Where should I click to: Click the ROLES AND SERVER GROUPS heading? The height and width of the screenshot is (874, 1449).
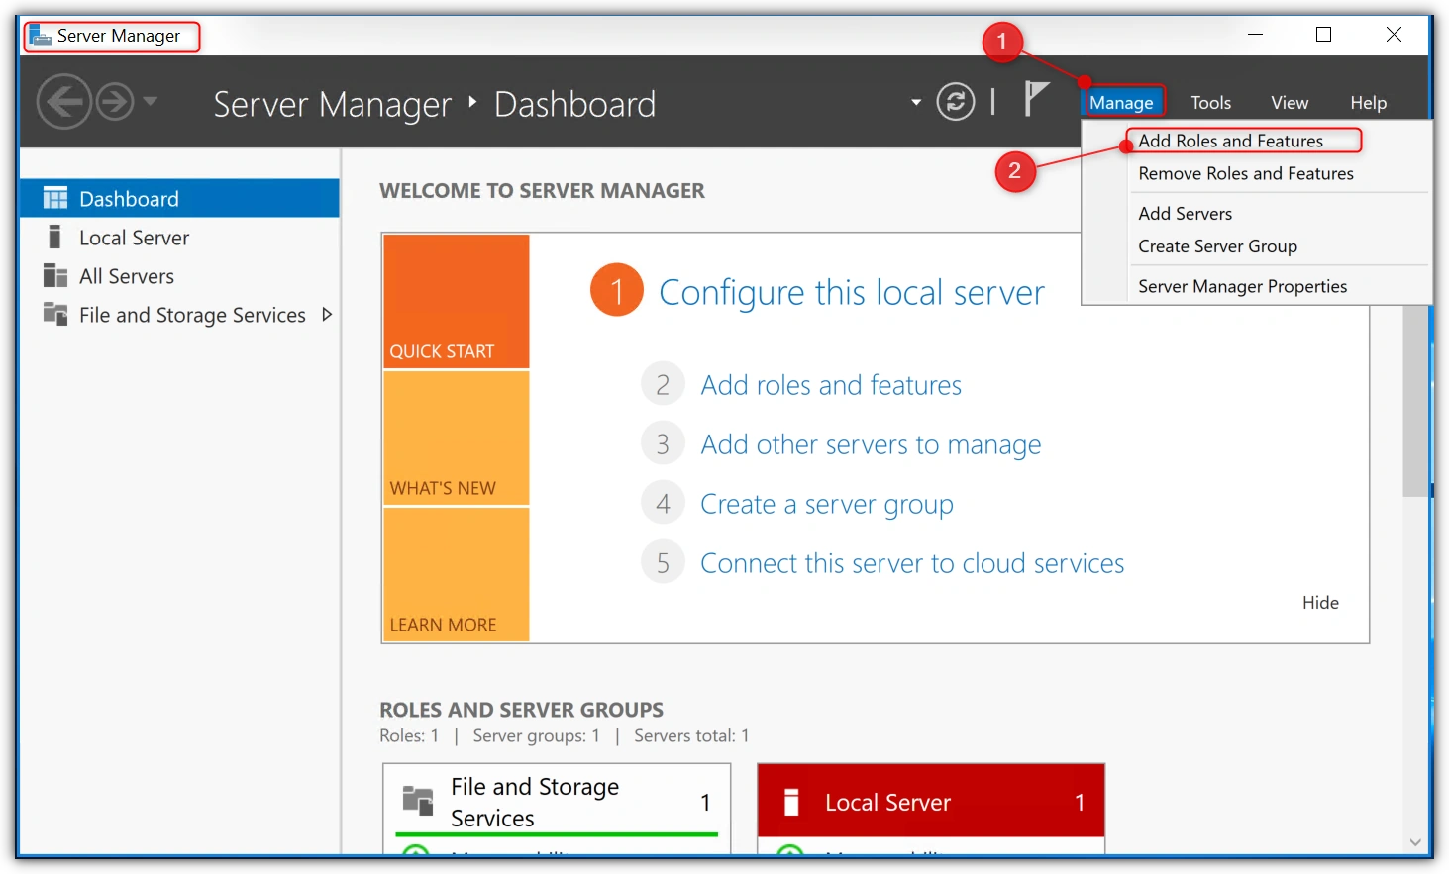(x=522, y=710)
